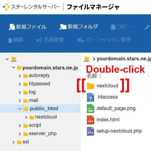Expand the nextcloud subfolder chevron in tree
Viewport: 151px width, 151px height.
click(x=26, y=117)
